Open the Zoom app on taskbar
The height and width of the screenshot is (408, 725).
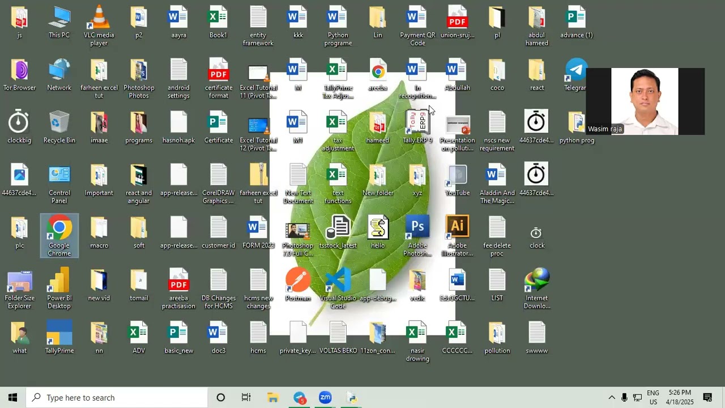point(325,398)
